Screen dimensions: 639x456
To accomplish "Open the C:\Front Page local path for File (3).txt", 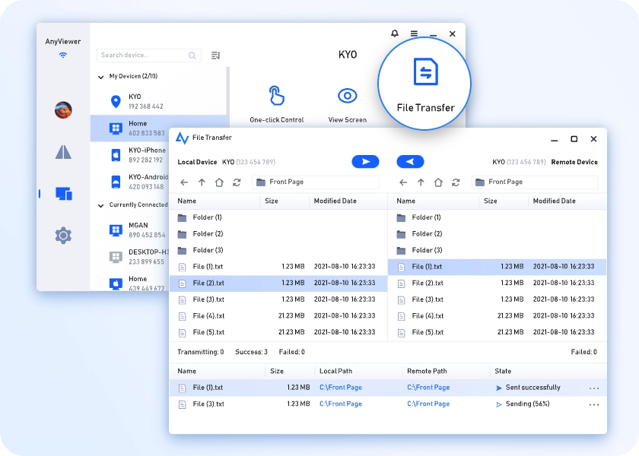I will click(340, 404).
